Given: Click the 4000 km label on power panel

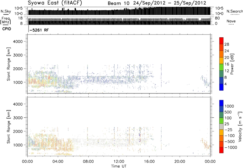Looking at the screenshot, I should pyautogui.click(x=18, y=42).
